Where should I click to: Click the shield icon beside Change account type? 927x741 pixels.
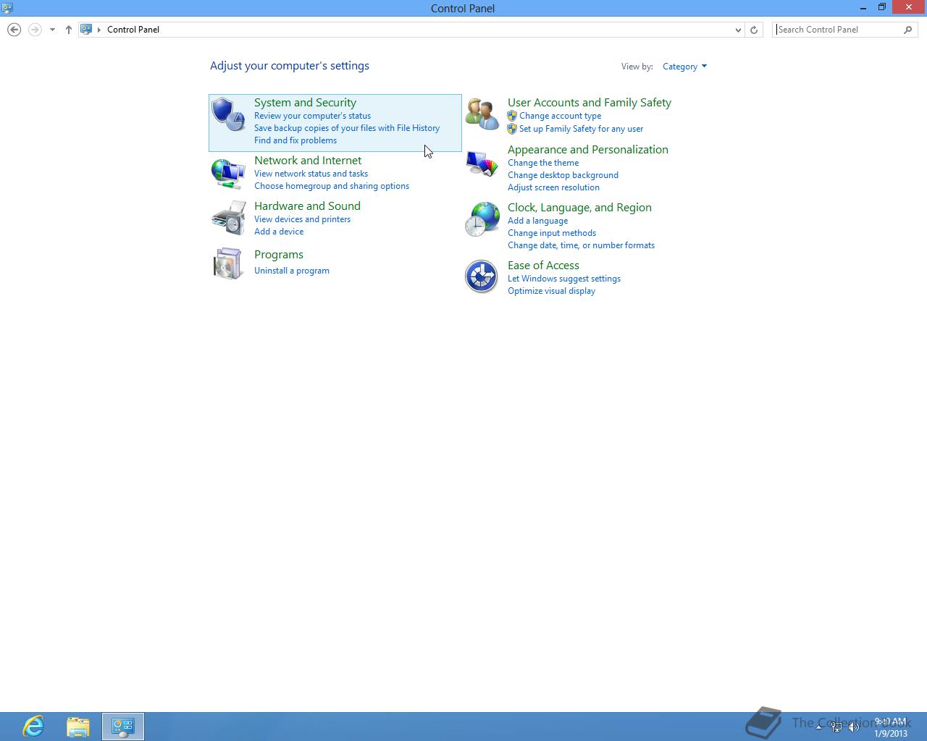pyautogui.click(x=512, y=116)
